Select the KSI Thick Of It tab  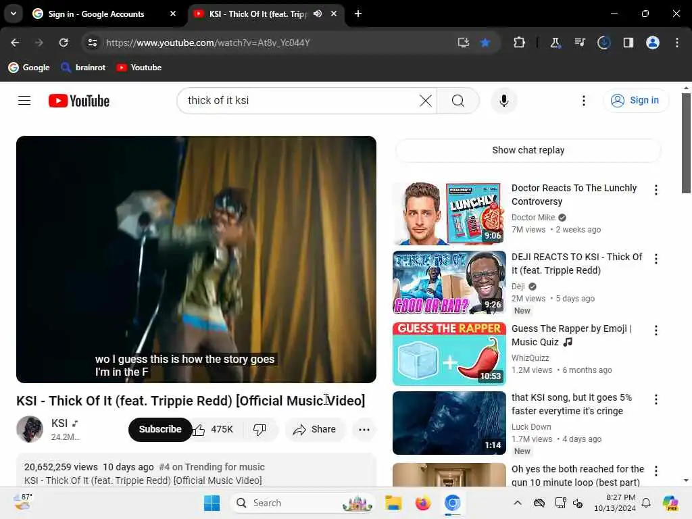[x=265, y=14]
